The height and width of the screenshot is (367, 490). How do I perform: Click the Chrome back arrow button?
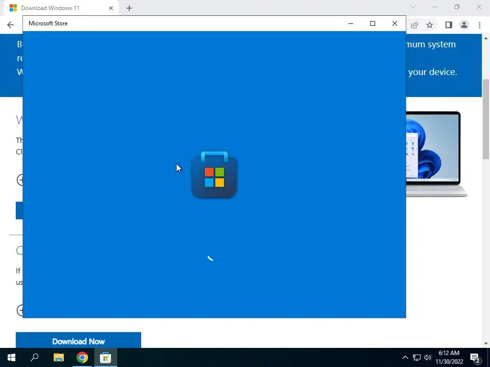(x=11, y=25)
